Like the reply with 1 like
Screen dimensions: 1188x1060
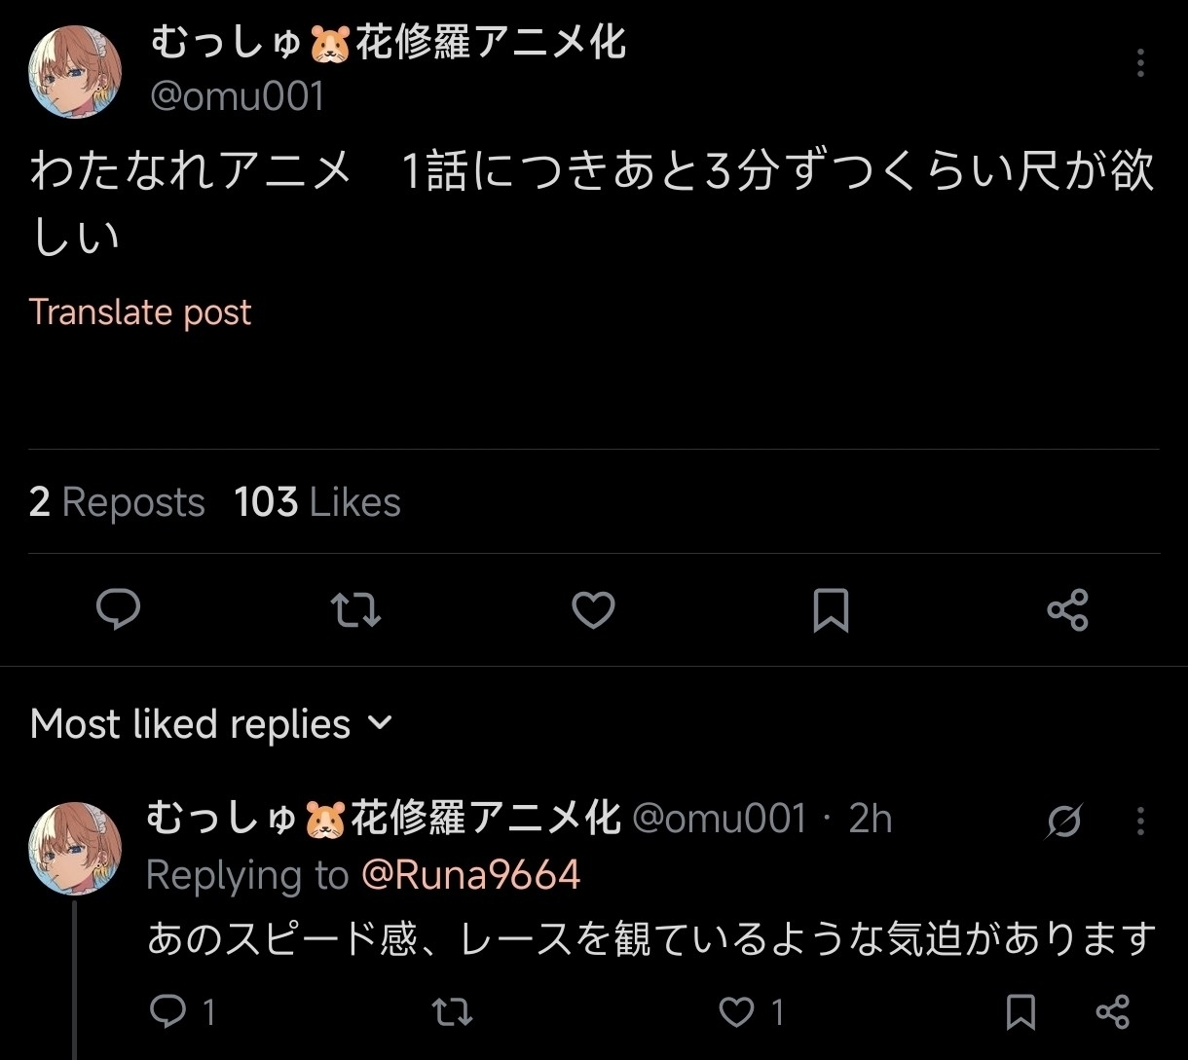738,1012
